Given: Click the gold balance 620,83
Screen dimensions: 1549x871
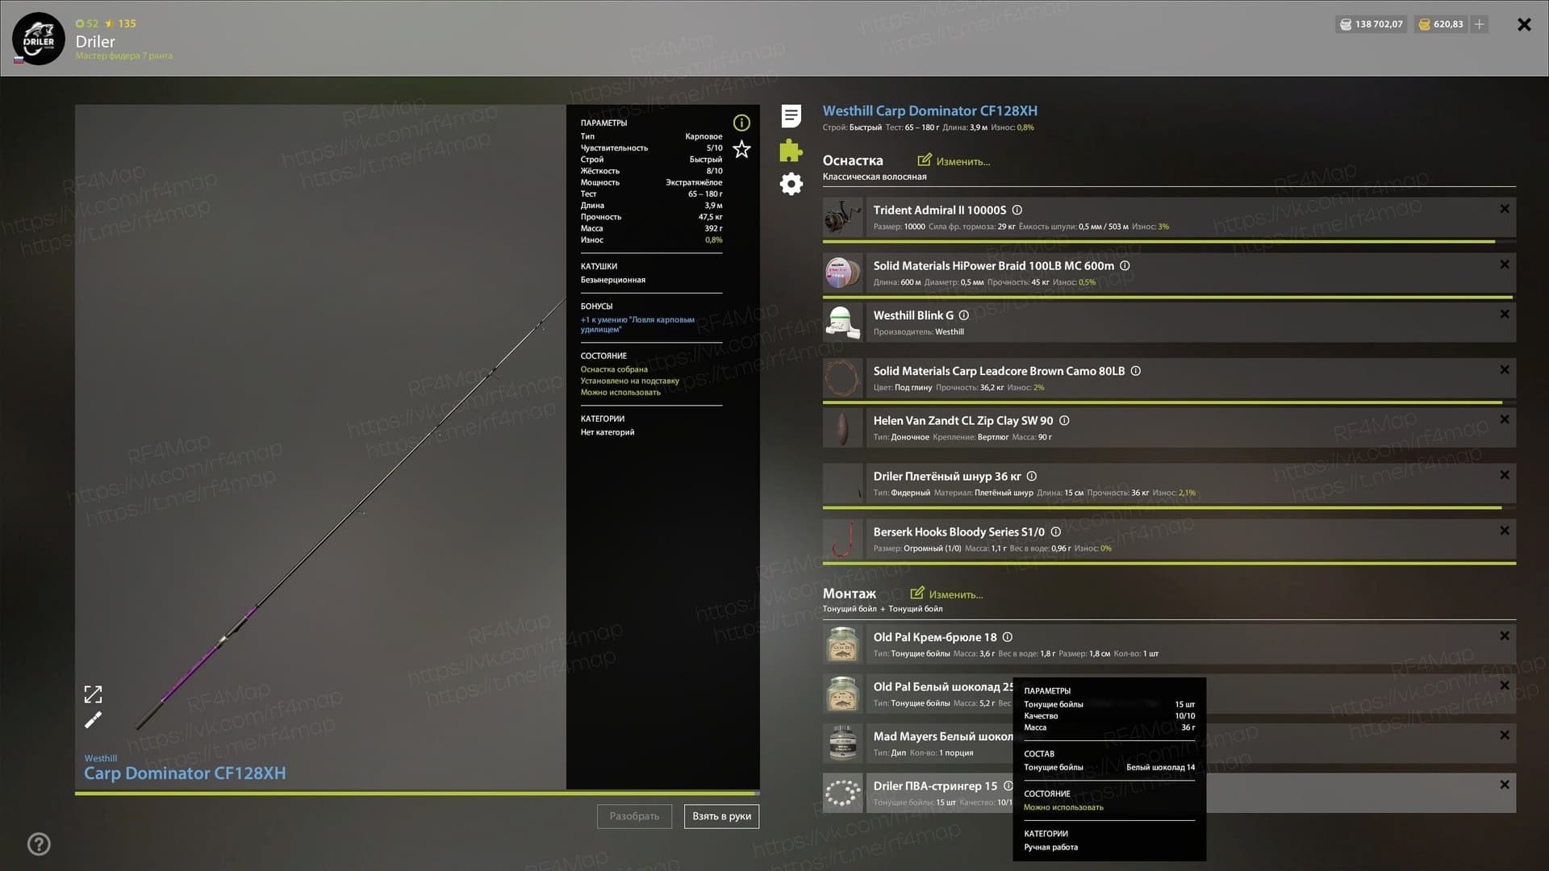Looking at the screenshot, I should [1442, 24].
